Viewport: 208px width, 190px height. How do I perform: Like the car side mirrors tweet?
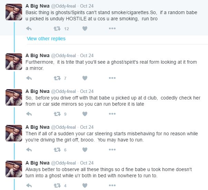pyautogui.click(x=85, y=114)
